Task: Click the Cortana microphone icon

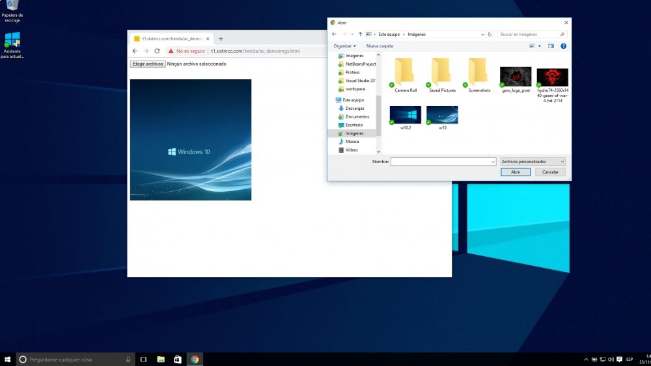Action: tap(128, 359)
